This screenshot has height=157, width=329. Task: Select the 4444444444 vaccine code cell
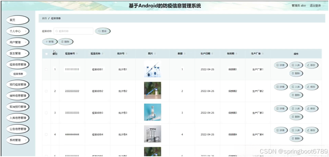point(72,135)
